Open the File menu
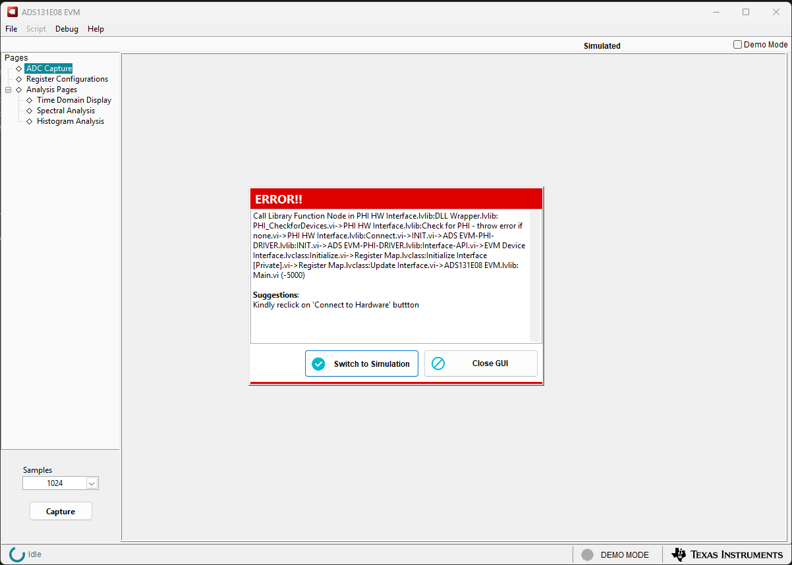Viewport: 792px width, 565px height. (11, 29)
